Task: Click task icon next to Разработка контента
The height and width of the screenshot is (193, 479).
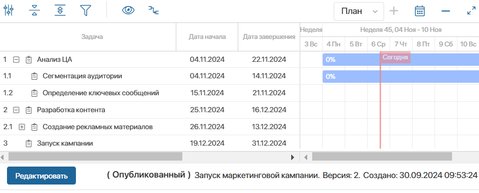Action: point(28,110)
